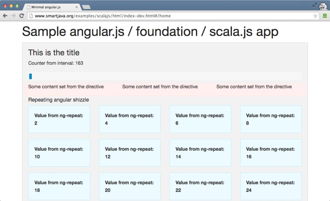Click the fullscreen expand arrows icon

point(315,5)
